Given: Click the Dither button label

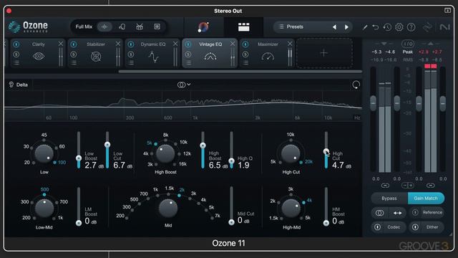Looking at the screenshot, I should (x=432, y=227).
